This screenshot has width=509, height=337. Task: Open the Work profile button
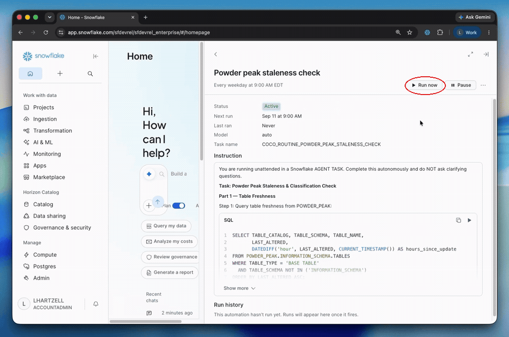click(467, 33)
